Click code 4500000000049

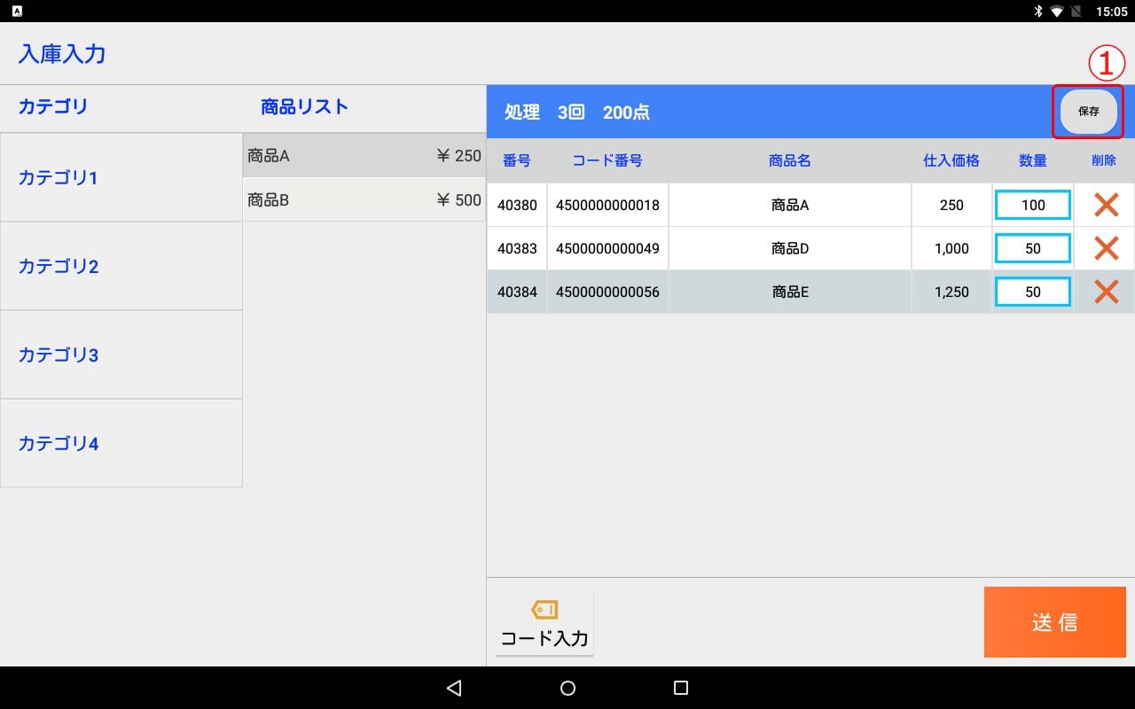[x=607, y=248]
